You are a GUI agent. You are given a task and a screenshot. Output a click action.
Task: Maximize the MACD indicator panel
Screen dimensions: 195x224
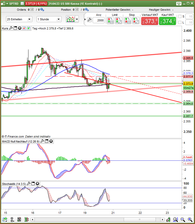(x=46, y=141)
